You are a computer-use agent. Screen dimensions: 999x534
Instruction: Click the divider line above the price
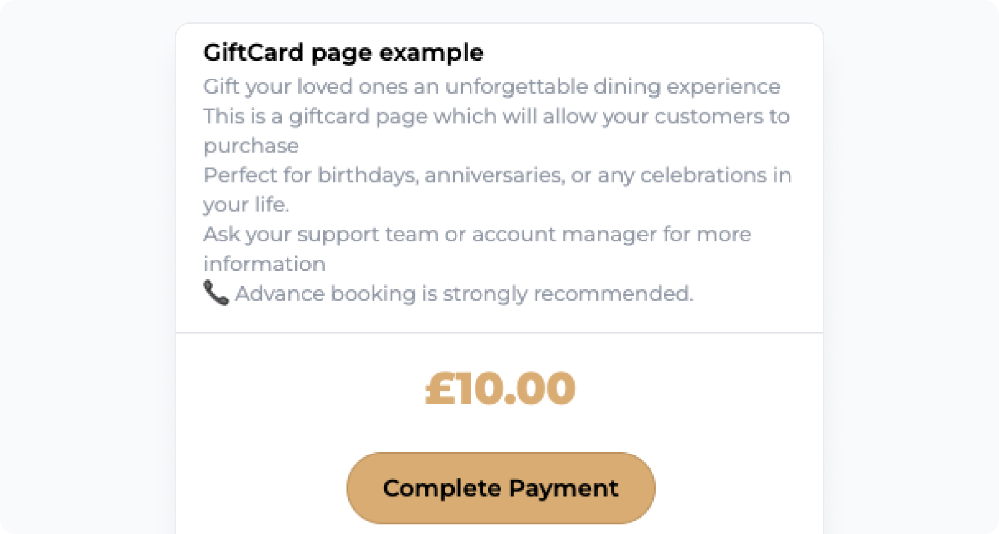tap(499, 333)
